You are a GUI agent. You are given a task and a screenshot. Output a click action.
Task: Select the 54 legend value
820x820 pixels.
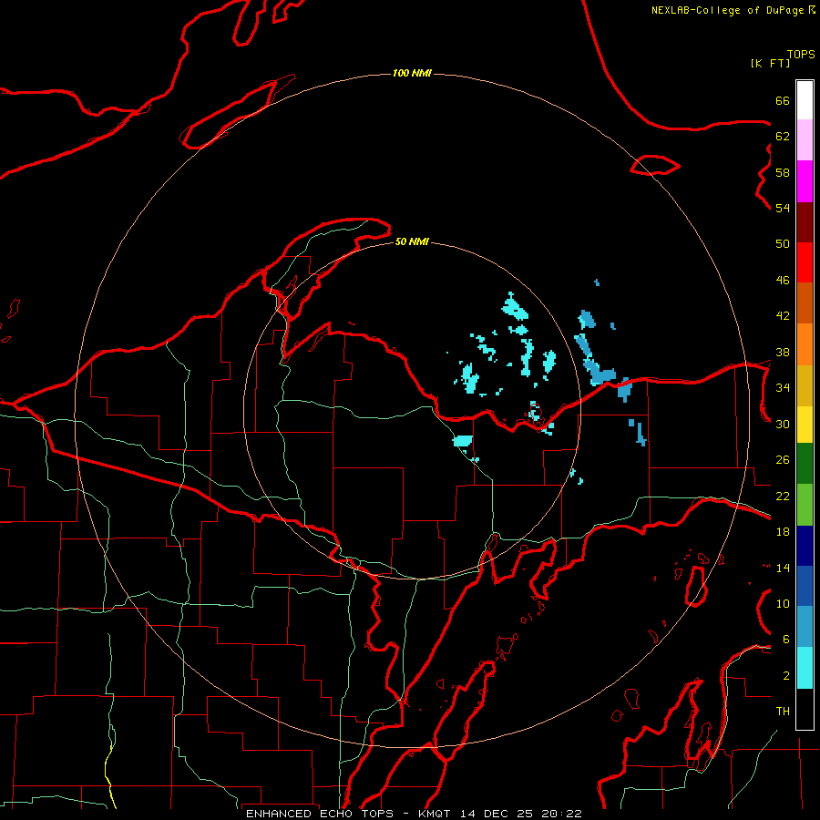click(783, 208)
